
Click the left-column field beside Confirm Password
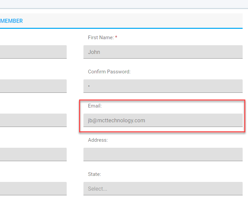(x=33, y=86)
